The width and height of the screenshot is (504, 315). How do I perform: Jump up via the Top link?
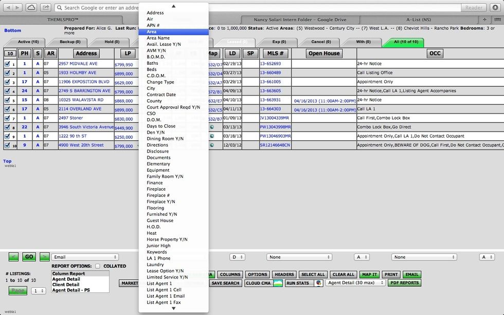click(7, 161)
